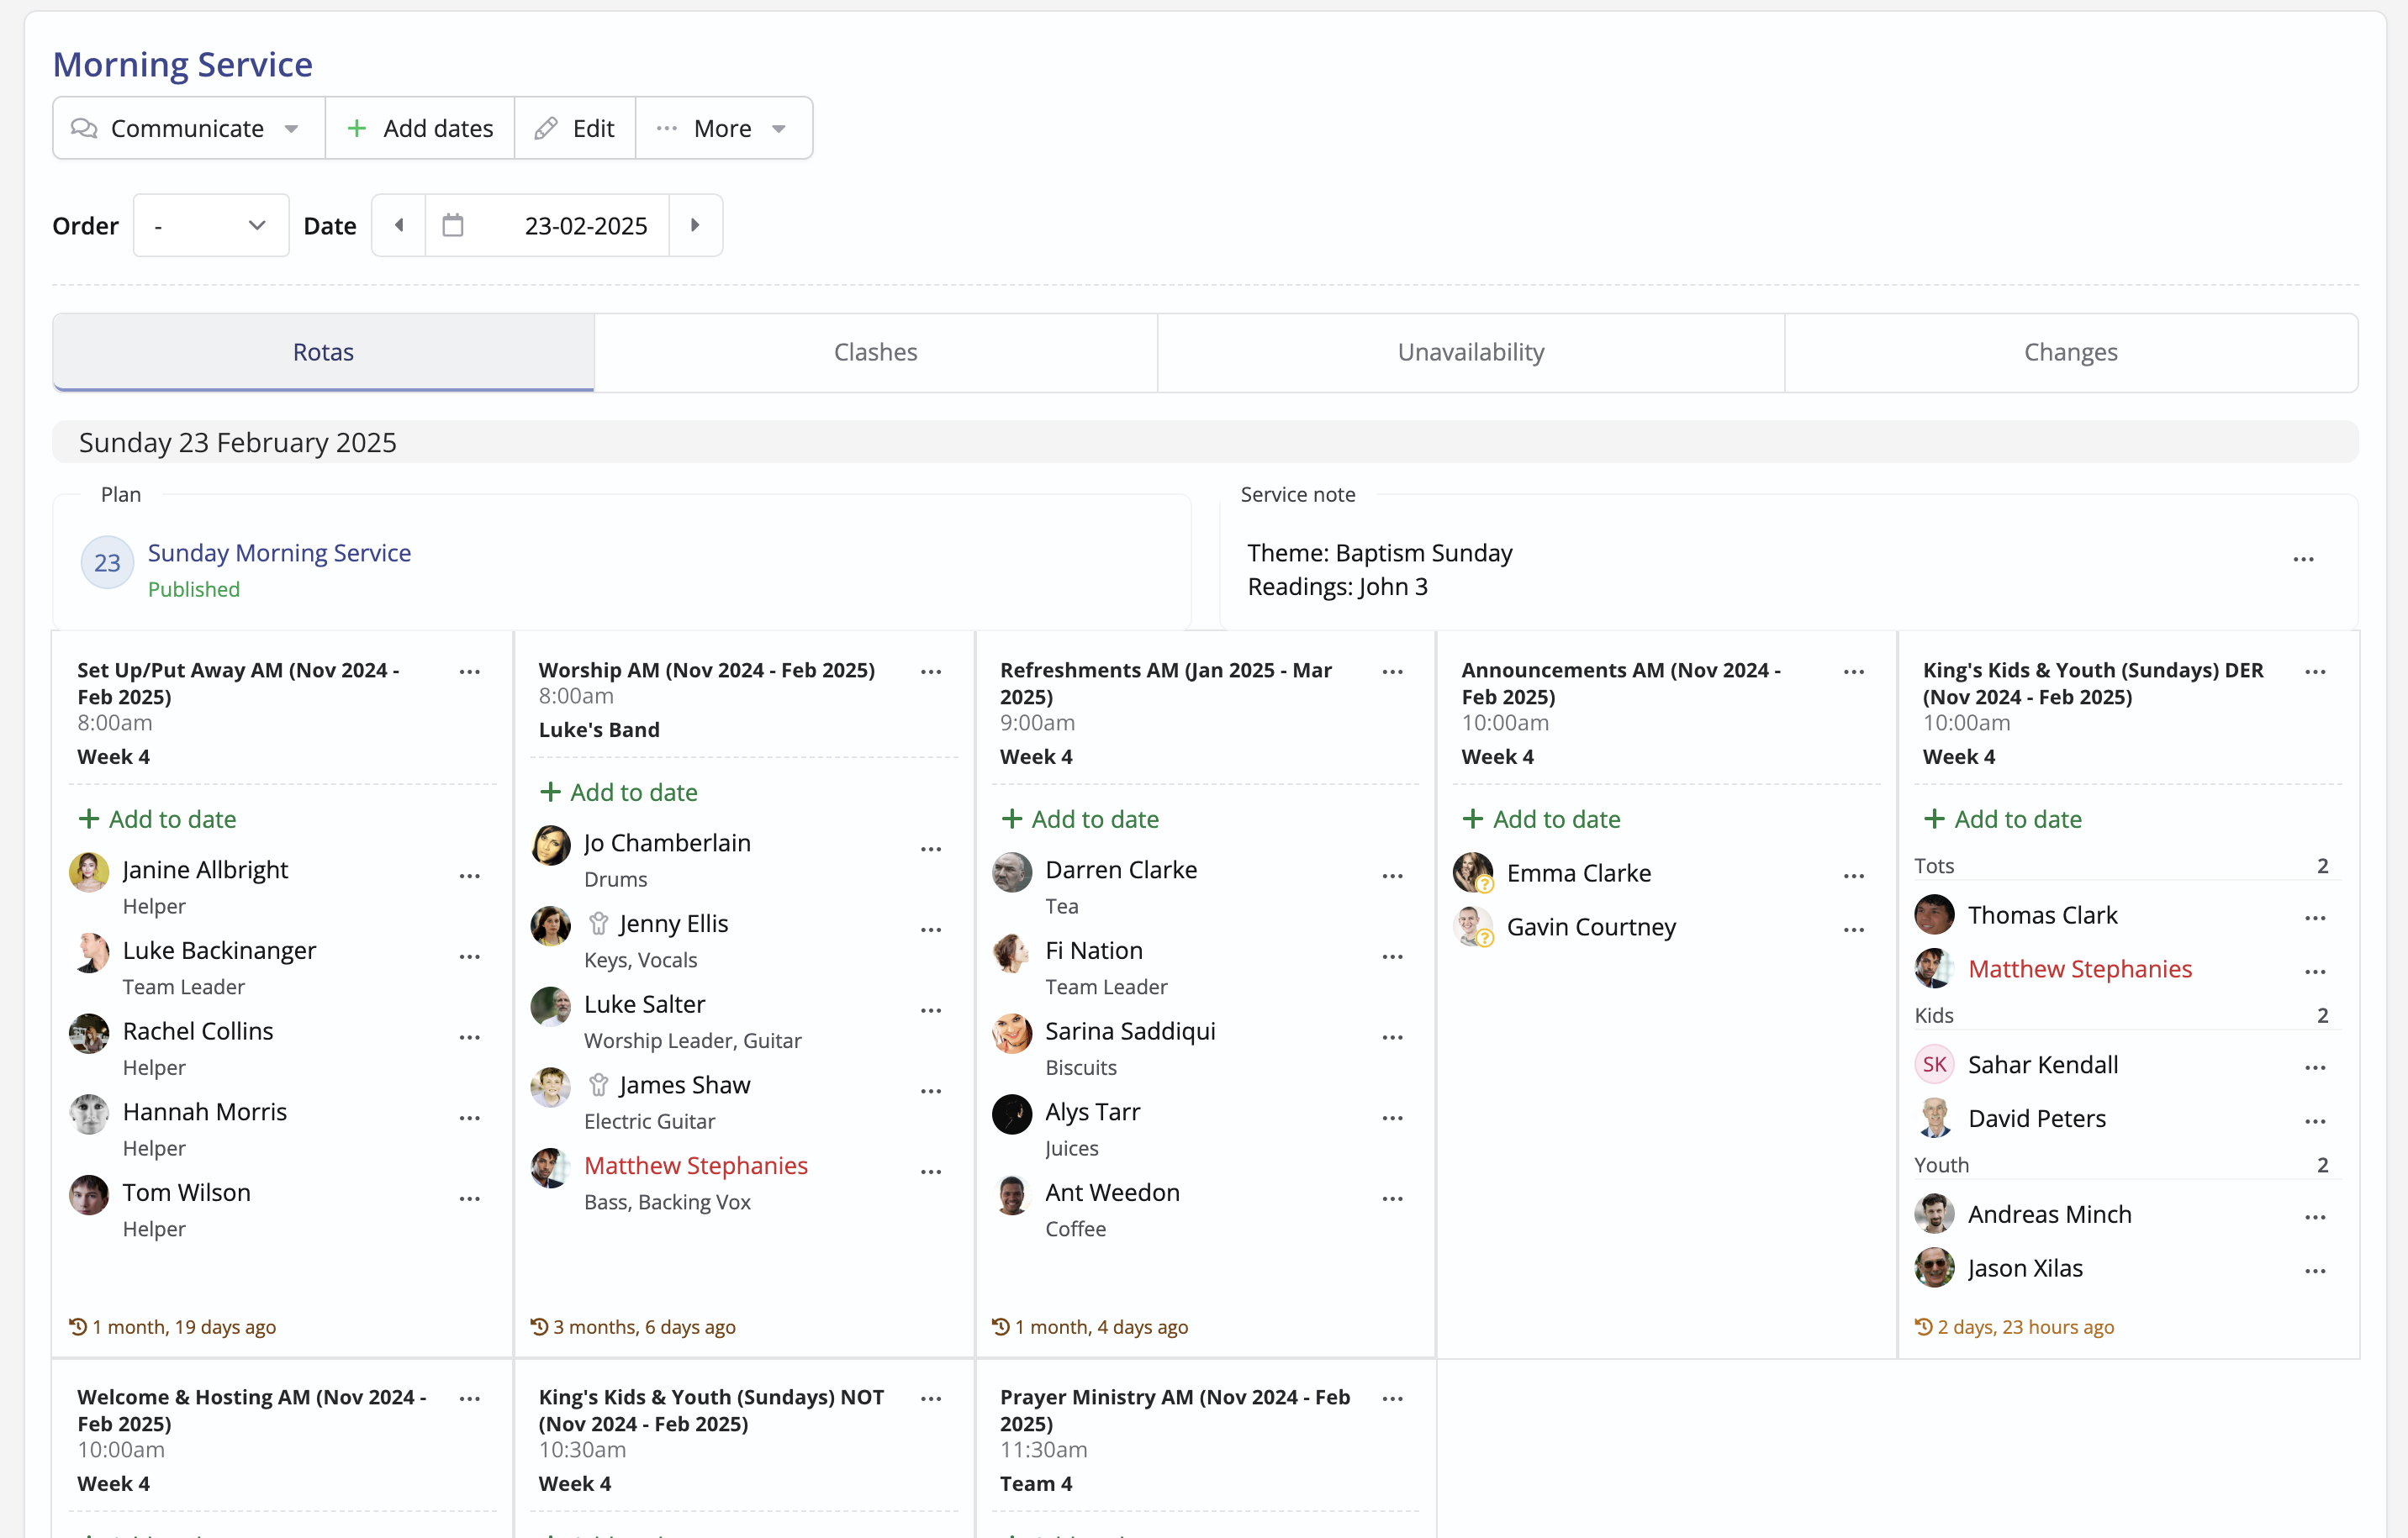This screenshot has width=2408, height=1538.
Task: Switch to the Changes tab
Action: pyautogui.click(x=2070, y=352)
